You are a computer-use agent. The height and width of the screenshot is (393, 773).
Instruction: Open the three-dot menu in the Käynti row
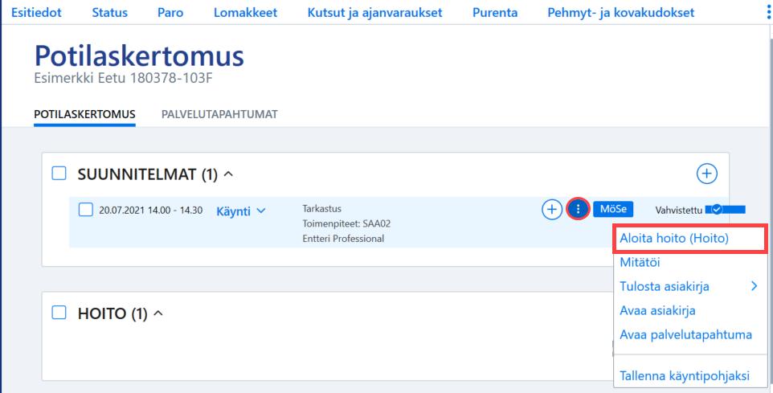[x=579, y=210]
